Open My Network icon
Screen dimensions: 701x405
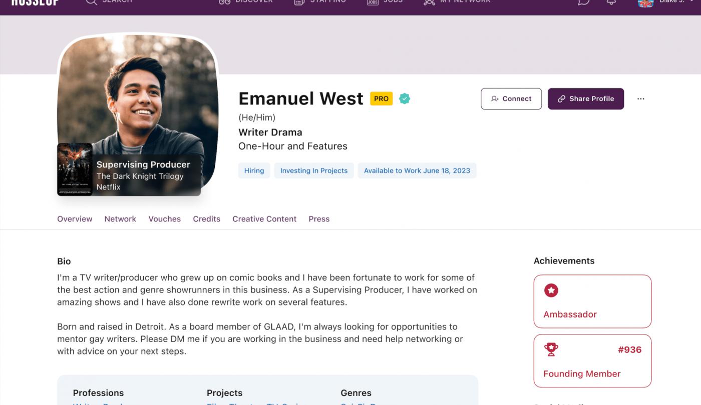click(x=429, y=1)
